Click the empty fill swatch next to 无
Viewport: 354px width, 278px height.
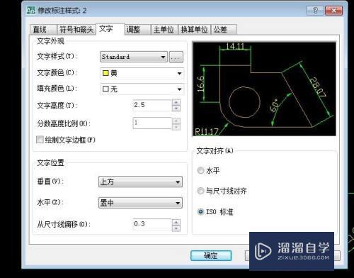105,89
